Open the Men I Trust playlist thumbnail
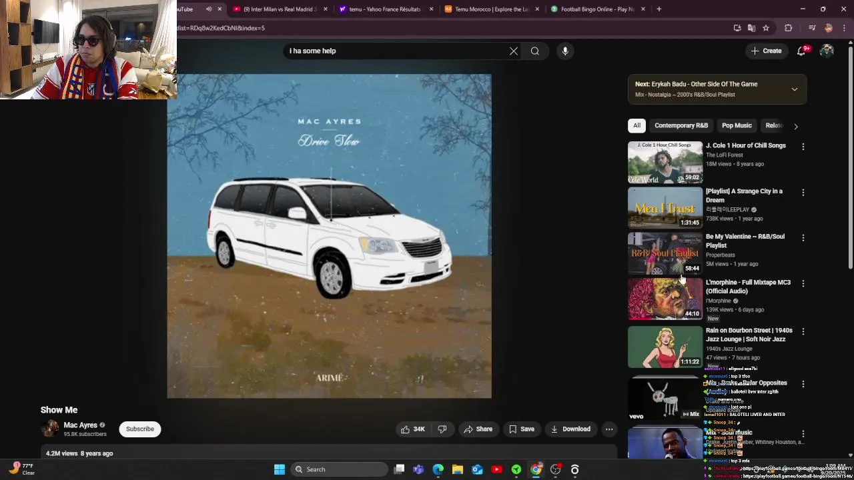Viewport: 854px width, 480px height. click(x=665, y=208)
